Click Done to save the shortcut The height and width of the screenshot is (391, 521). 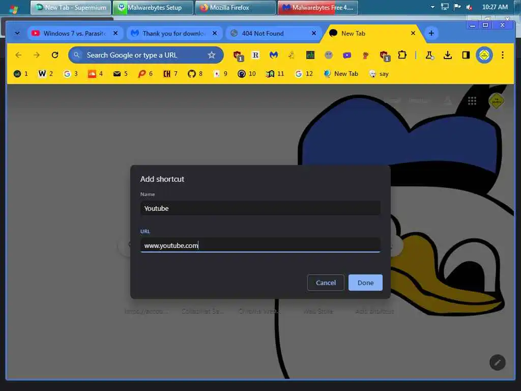365,283
